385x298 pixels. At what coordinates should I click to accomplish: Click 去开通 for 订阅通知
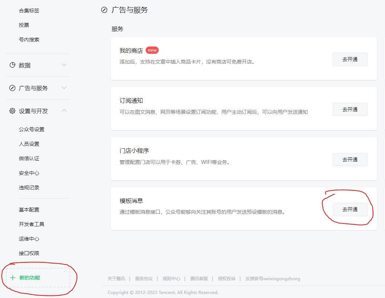coord(350,109)
